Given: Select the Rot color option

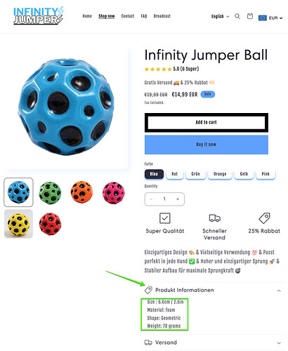Looking at the screenshot, I should pyautogui.click(x=175, y=174).
